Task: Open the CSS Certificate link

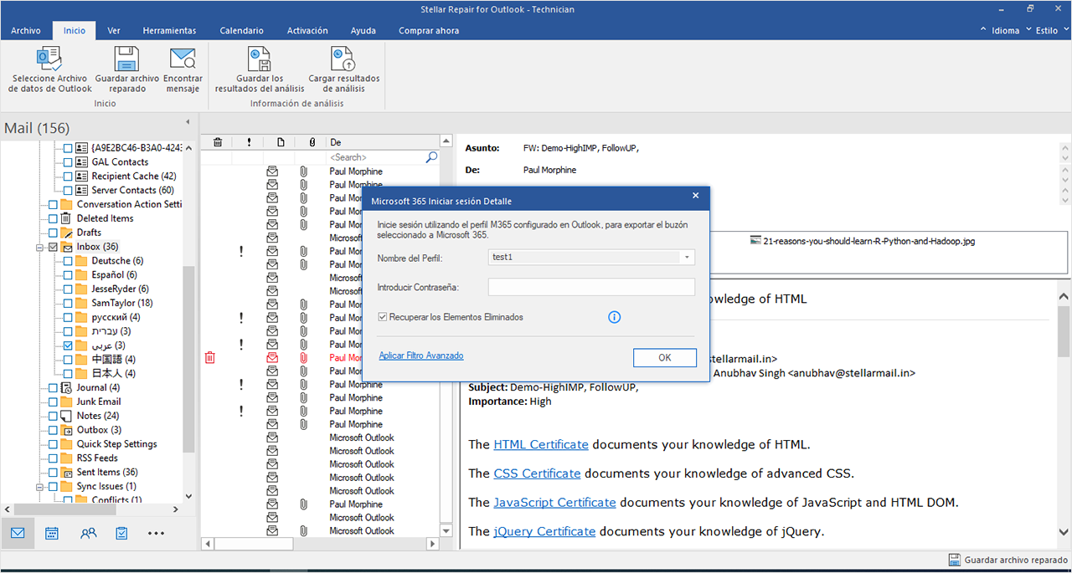Action: click(x=537, y=473)
